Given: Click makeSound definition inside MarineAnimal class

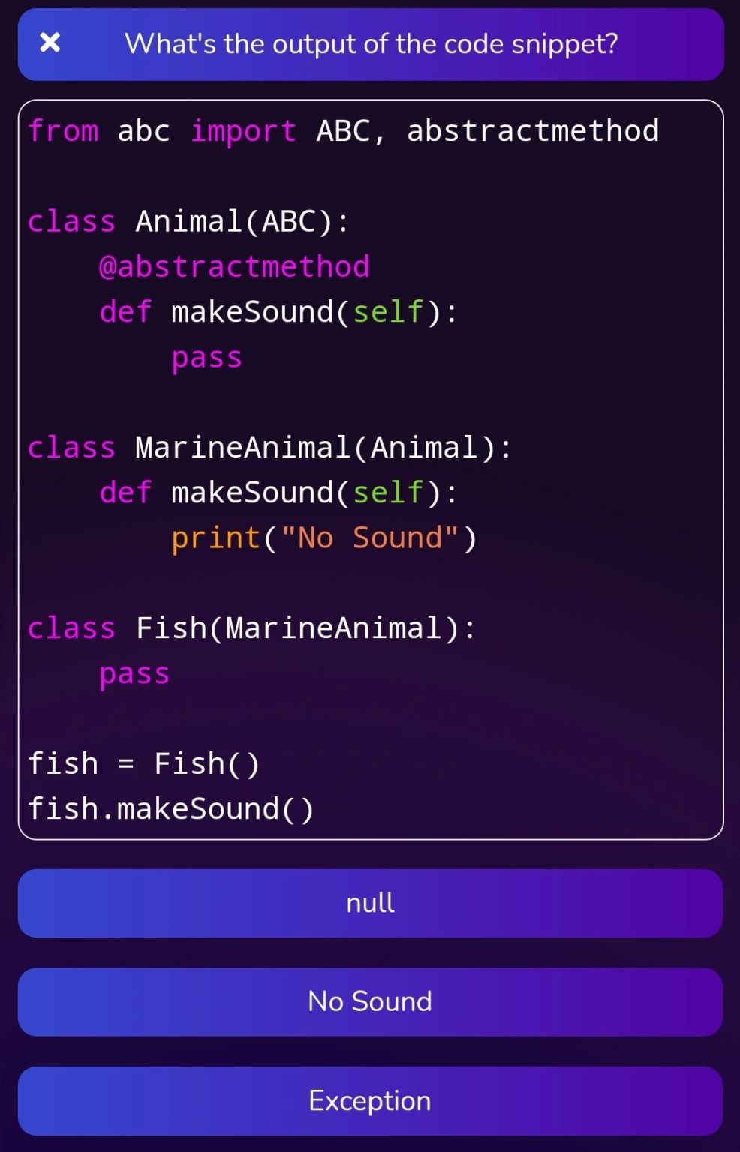Looking at the screenshot, I should (278, 493).
